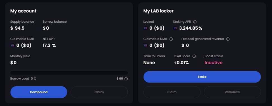Click LAB token icon under My account Claimable $LAB
272x106 pixels.
13,46
